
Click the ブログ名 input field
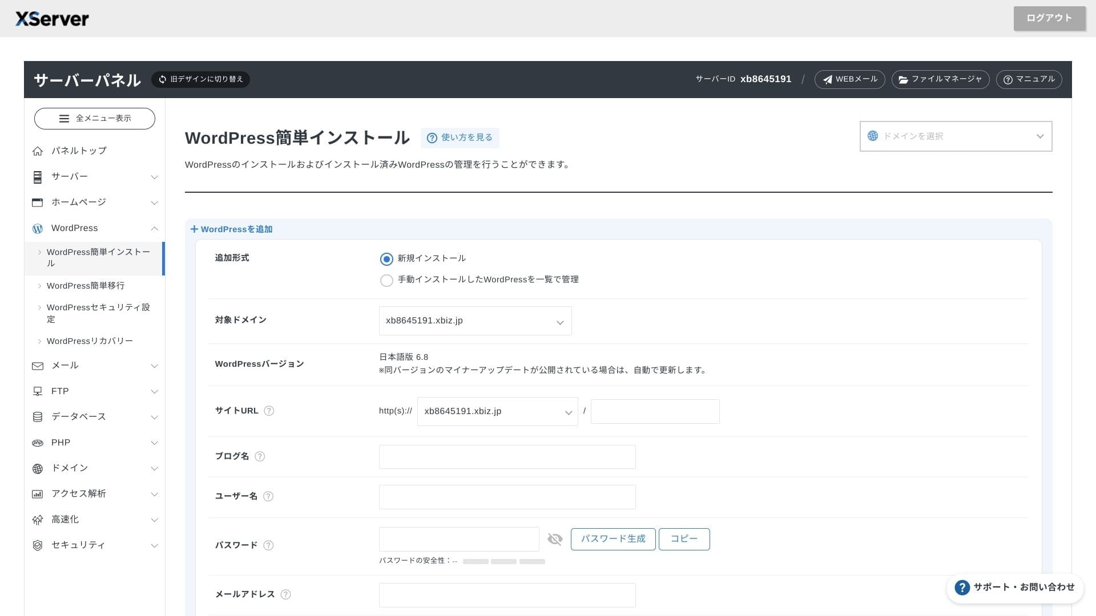507,457
